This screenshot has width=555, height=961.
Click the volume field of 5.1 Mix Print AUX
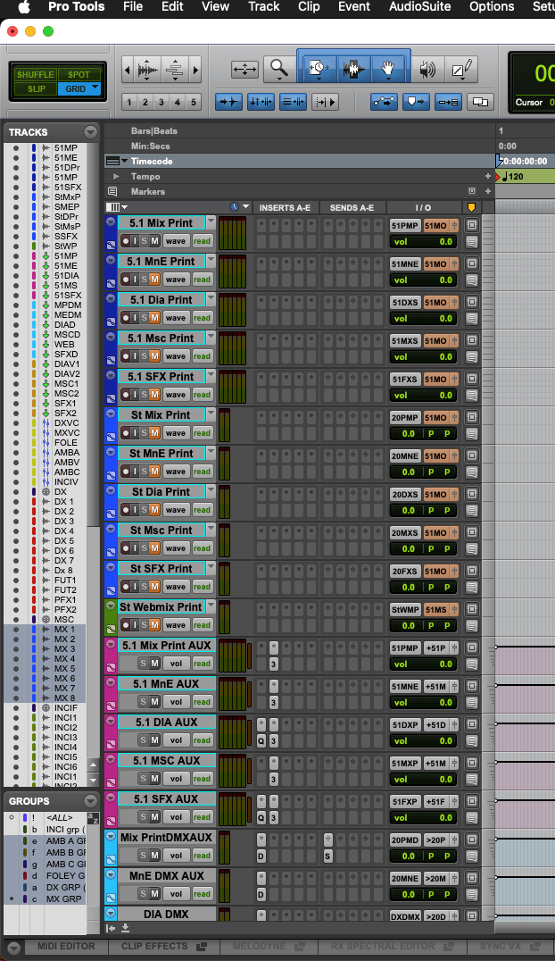pos(423,664)
